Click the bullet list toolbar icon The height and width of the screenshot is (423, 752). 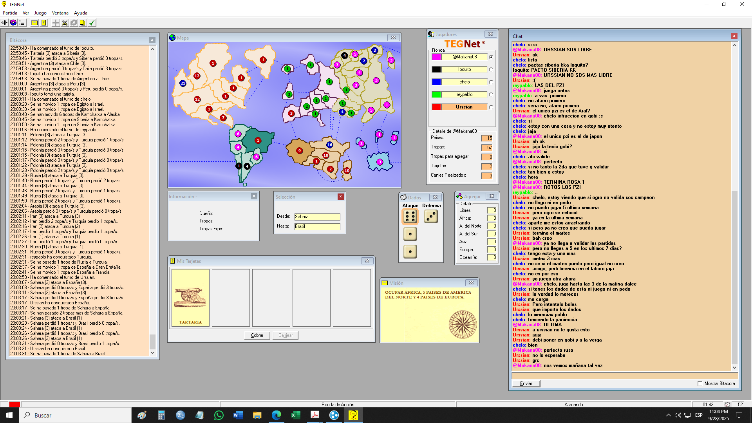click(x=22, y=23)
